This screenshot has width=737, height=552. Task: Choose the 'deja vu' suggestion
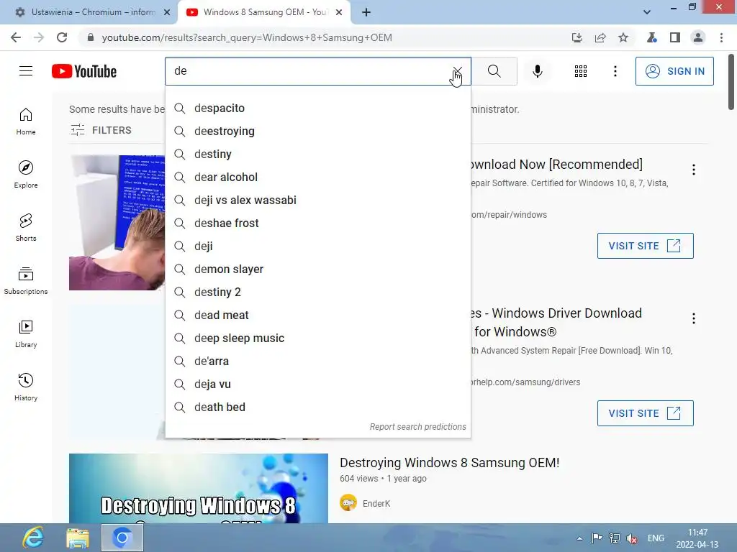(317, 384)
